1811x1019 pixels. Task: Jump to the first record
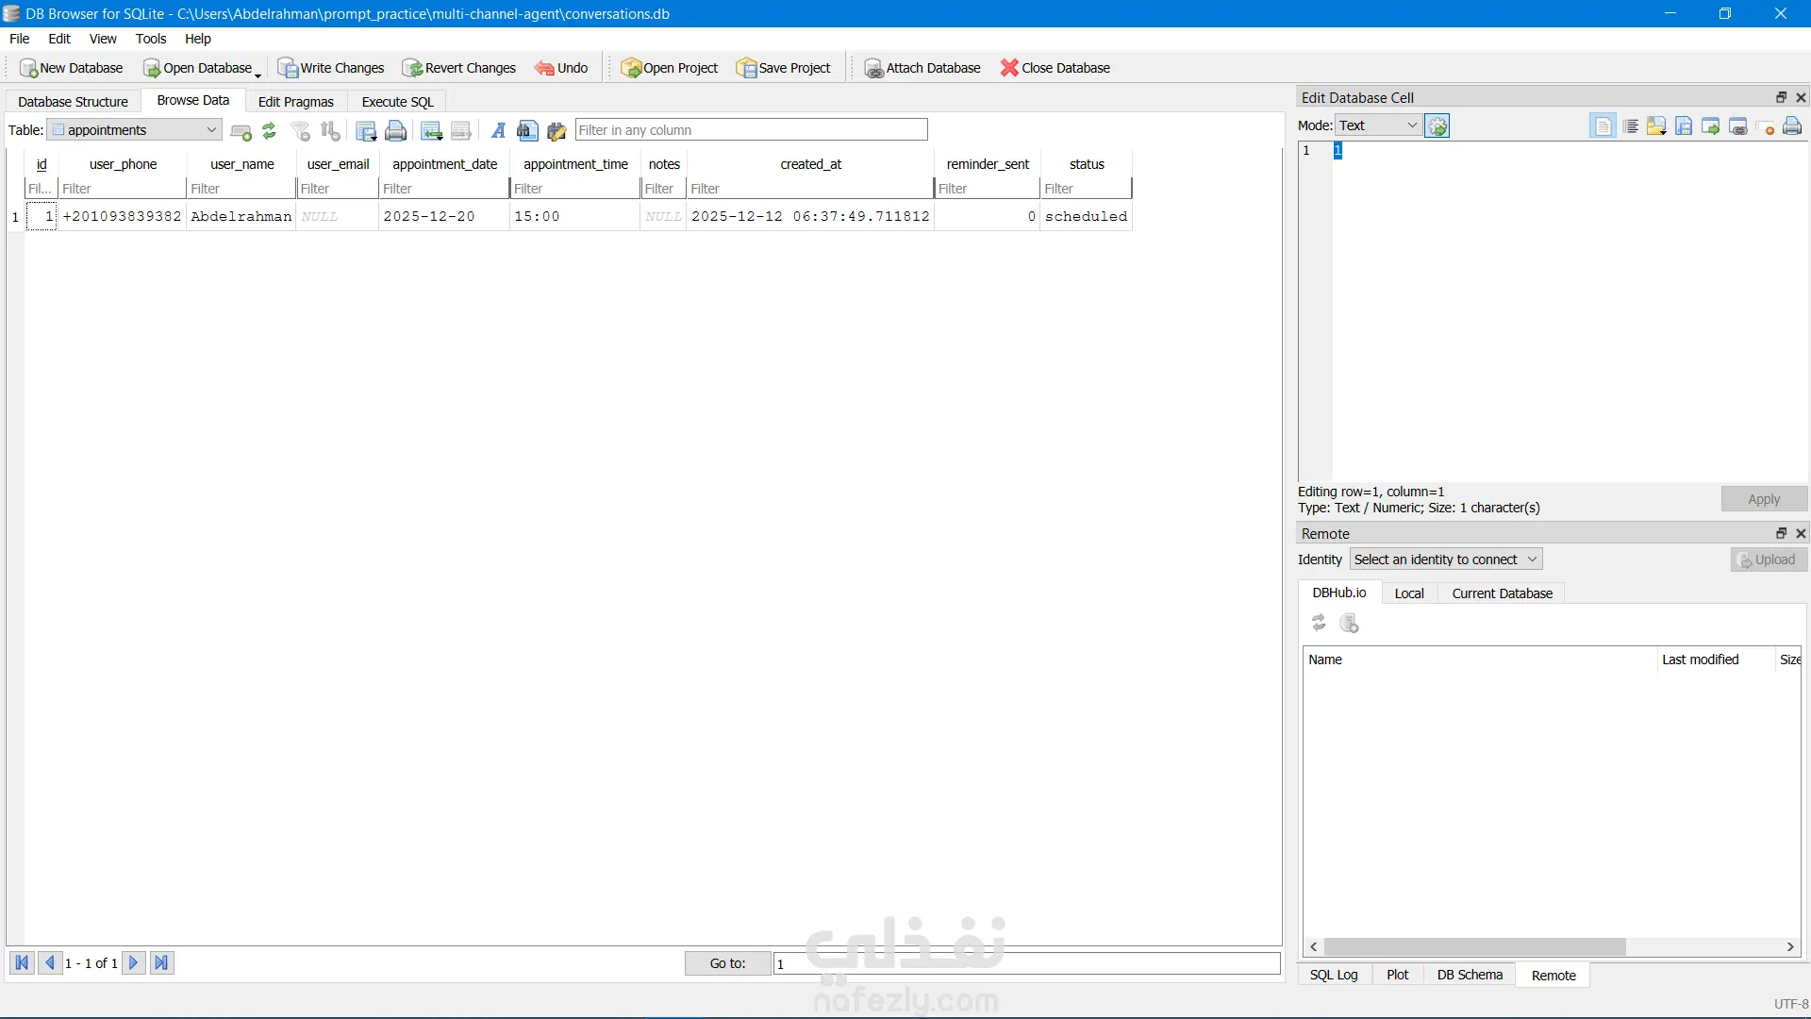click(x=22, y=963)
